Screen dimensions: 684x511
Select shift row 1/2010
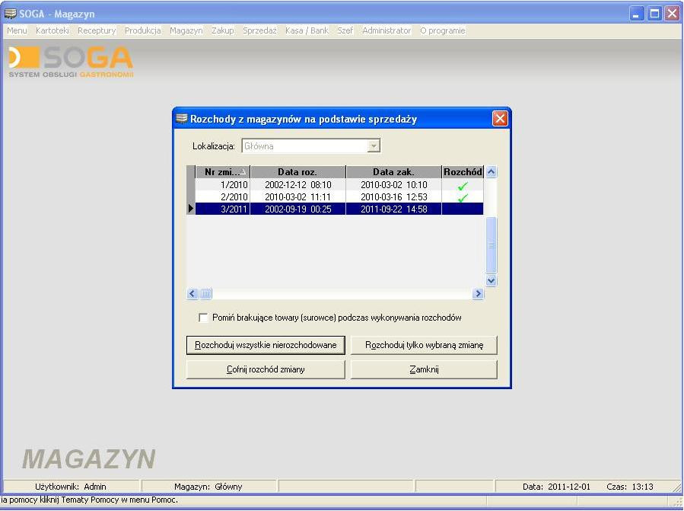click(x=339, y=185)
